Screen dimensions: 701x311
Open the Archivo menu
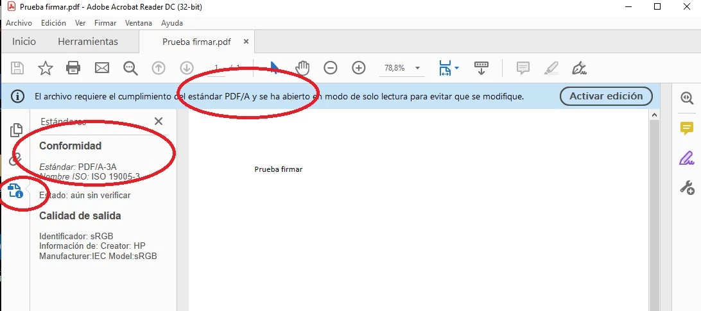[x=19, y=23]
